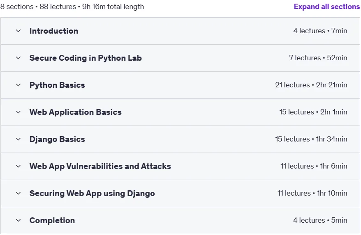Click the 21 lectures 2hr 21min label

pos(311,85)
